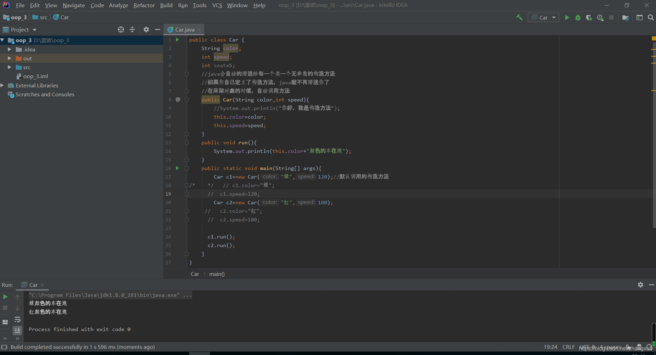
Task: Fold the run method at line 13
Action: [187, 143]
